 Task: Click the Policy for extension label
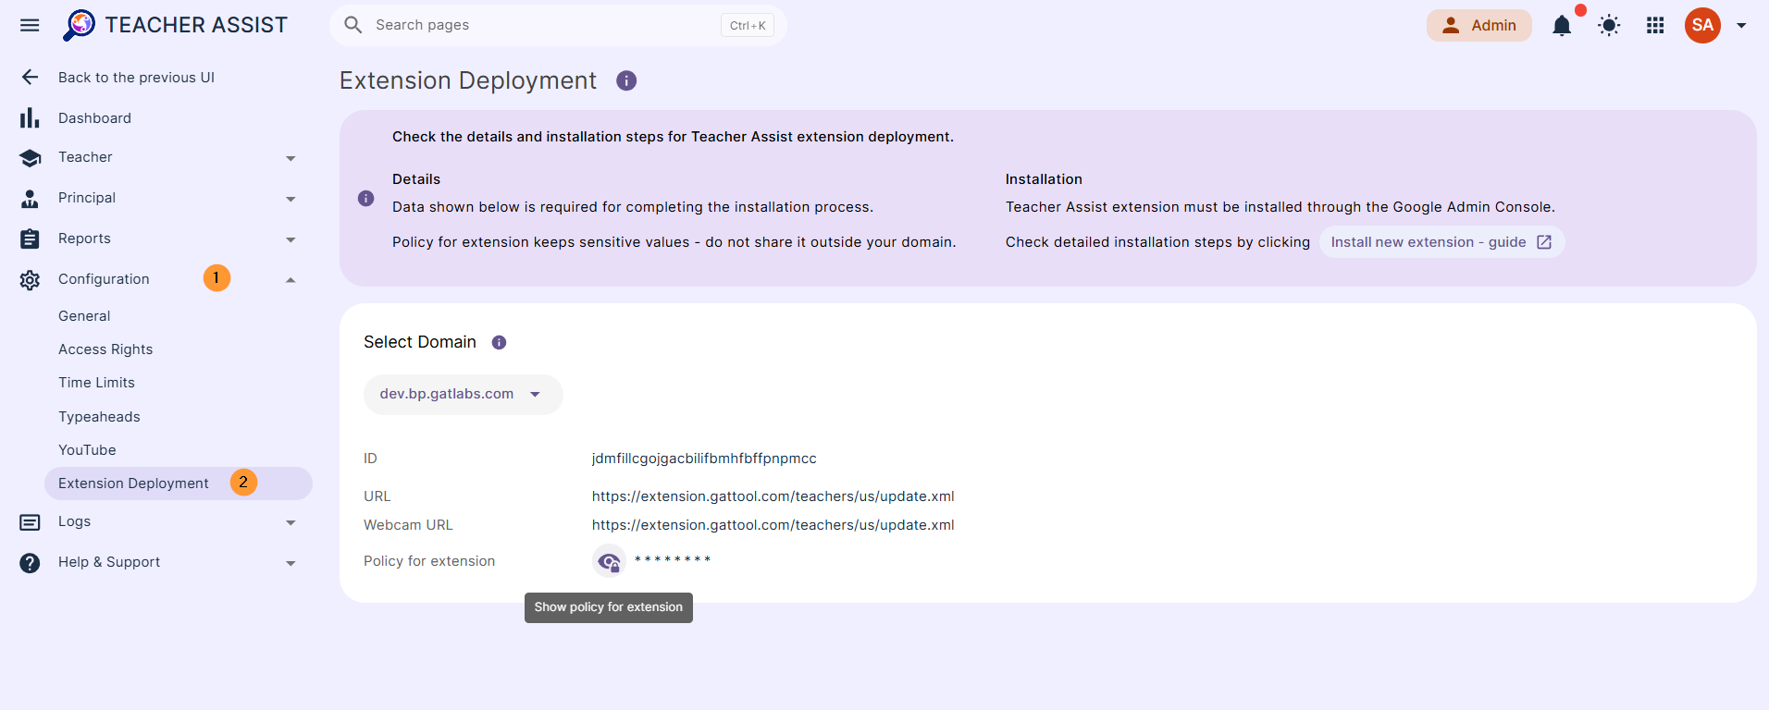pyautogui.click(x=429, y=561)
